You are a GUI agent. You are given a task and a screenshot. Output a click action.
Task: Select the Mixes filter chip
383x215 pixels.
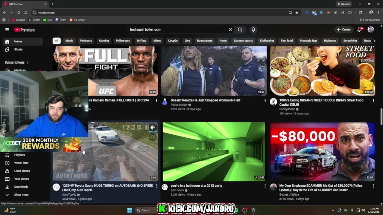[157, 41]
